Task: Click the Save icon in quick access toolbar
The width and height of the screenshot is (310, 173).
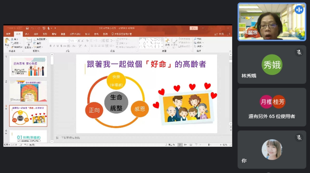Action: coord(27,28)
